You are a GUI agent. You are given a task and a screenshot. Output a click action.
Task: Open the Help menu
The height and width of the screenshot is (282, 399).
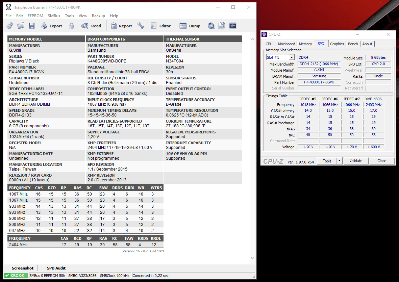click(x=114, y=16)
